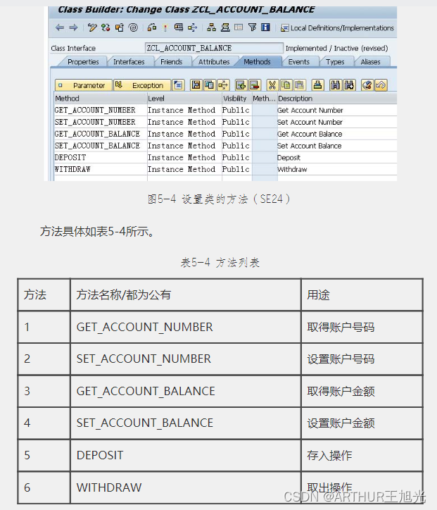Screen dimensions: 437x510
Task: Click Public visibility cell in the DEPOSIT row
Action: pos(236,157)
